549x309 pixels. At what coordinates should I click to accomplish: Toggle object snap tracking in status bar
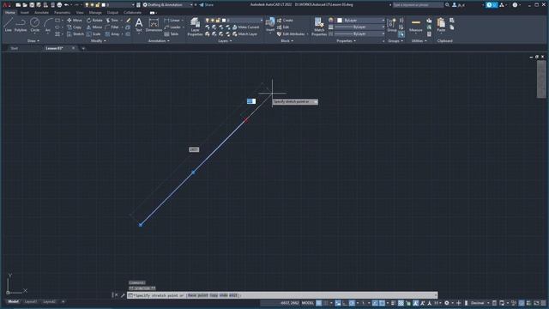click(x=375, y=303)
